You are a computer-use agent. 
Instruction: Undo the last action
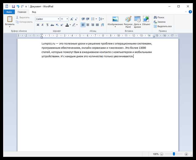18,7
